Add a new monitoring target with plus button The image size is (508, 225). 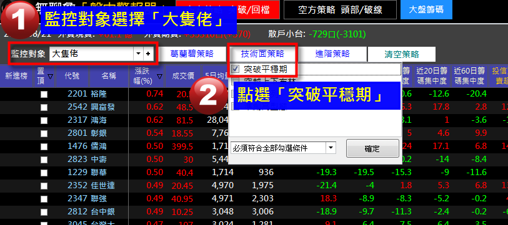pos(148,54)
